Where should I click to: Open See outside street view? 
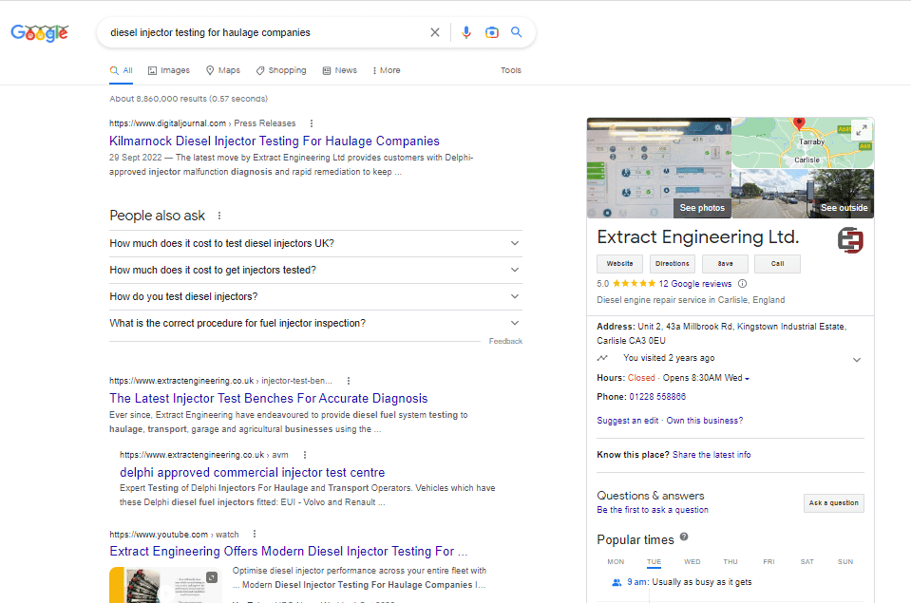point(803,194)
